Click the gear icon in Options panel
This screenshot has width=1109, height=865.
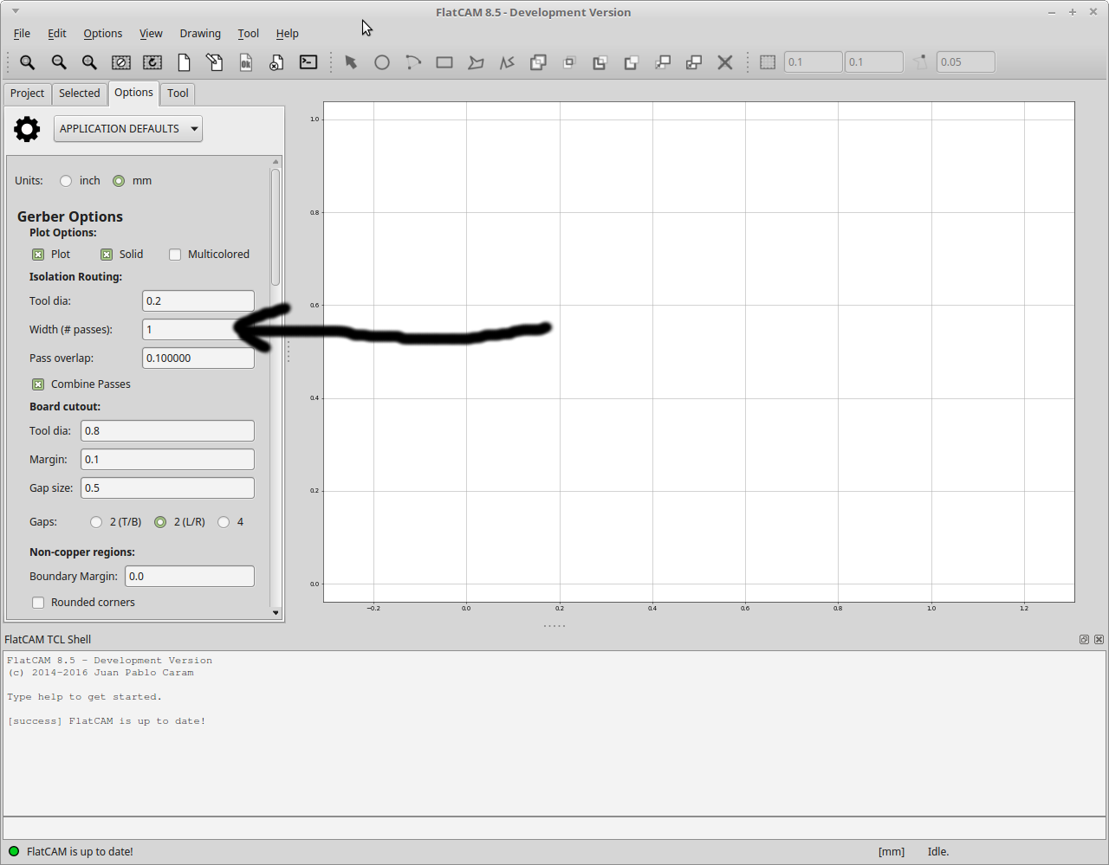coord(27,129)
